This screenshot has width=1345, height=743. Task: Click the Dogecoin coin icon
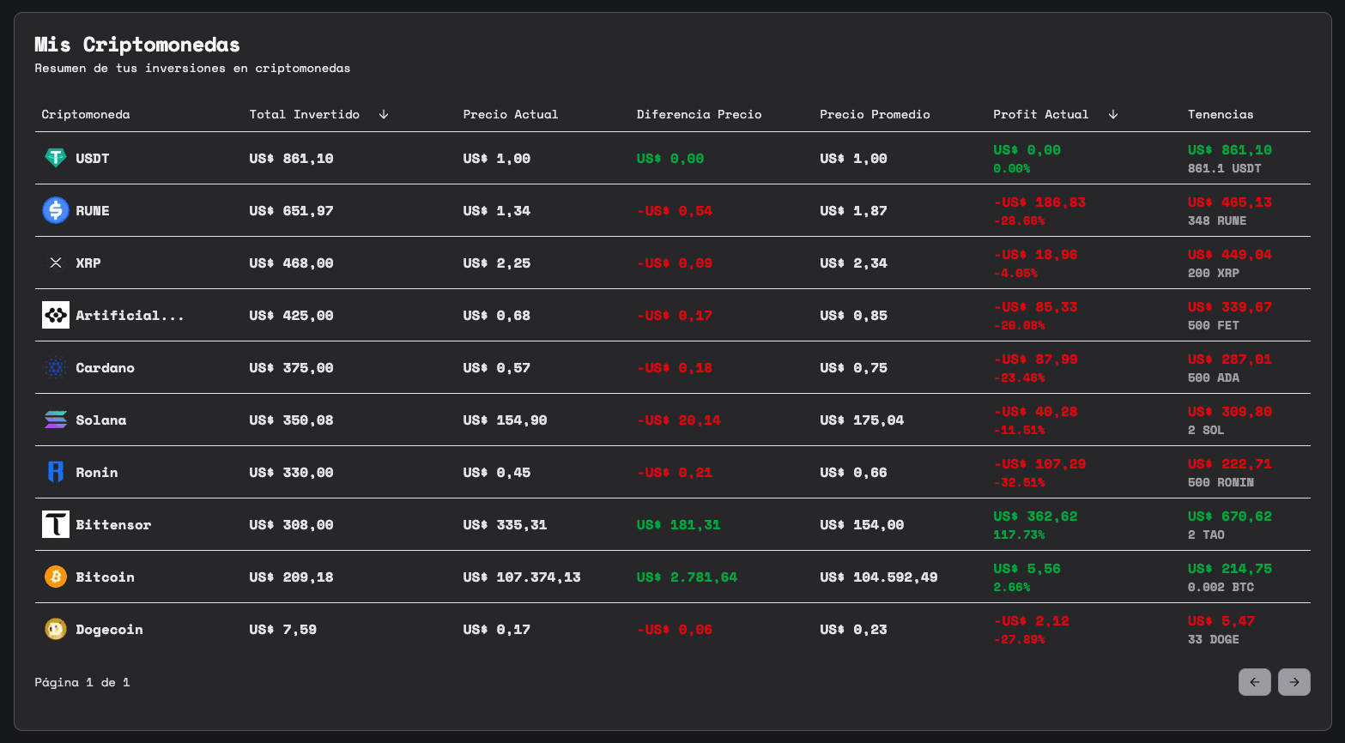click(x=56, y=629)
